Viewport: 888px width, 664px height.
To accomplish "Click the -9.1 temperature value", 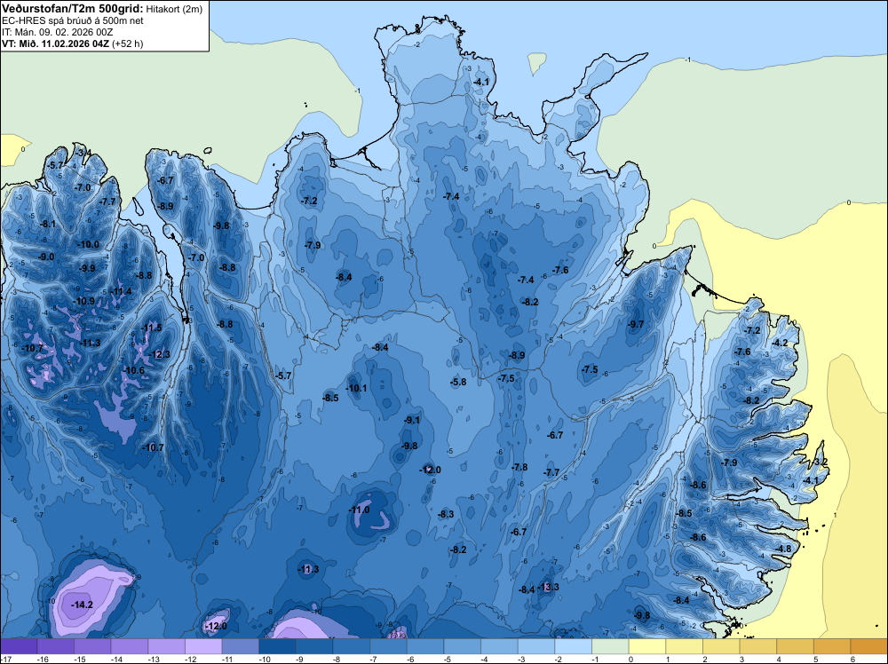I will click(412, 420).
